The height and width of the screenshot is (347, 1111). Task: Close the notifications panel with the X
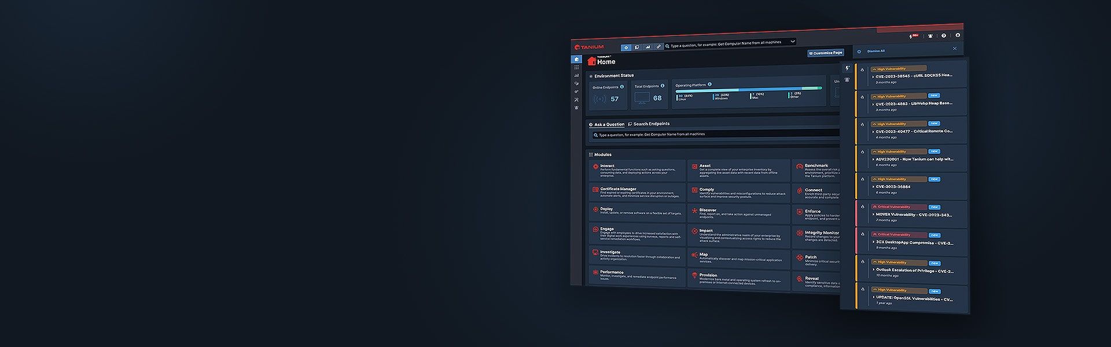click(955, 49)
